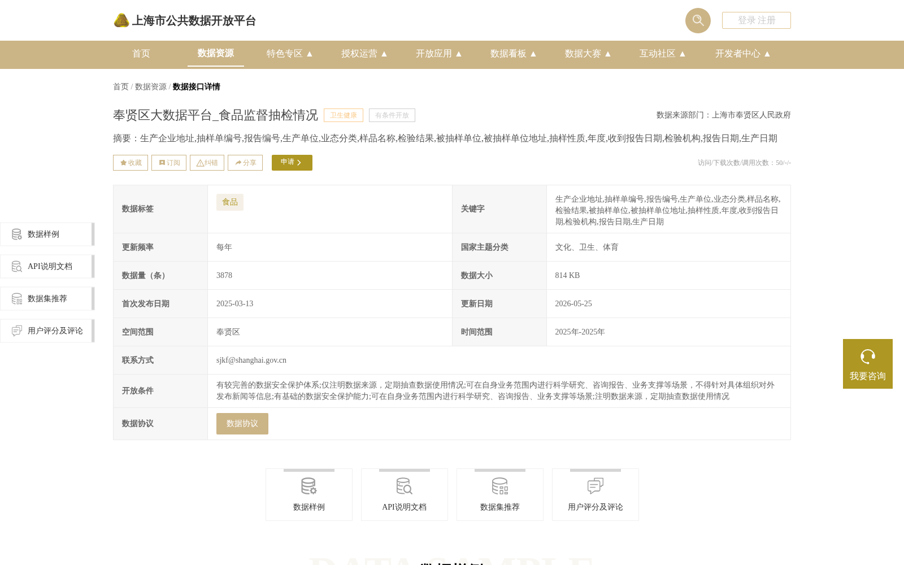
Task: Click bottom 数据集推荐 card icon
Action: (500, 486)
